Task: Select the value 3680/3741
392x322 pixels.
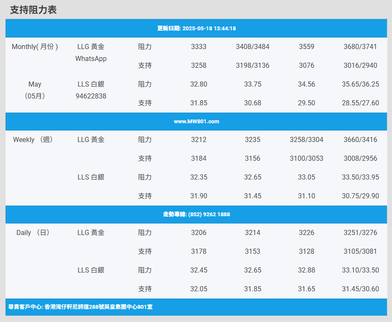Action: 360,46
